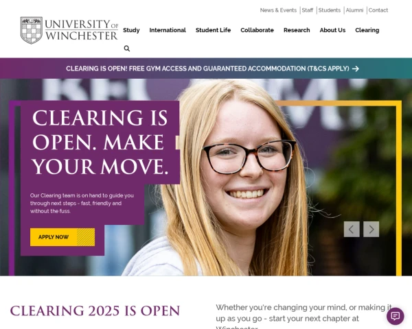
Task: Expand the Collaborate menu
Action: [257, 30]
